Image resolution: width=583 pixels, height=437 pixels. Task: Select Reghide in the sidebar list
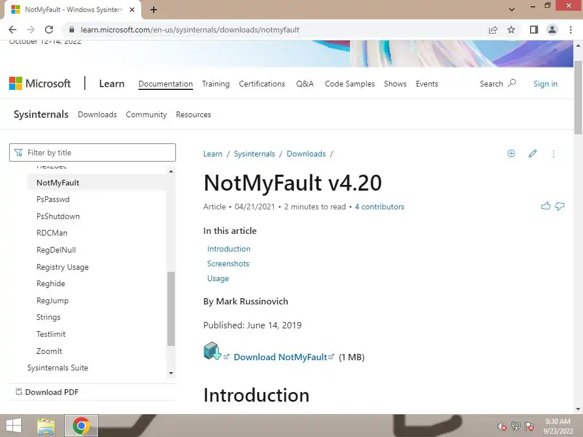pyautogui.click(x=51, y=283)
